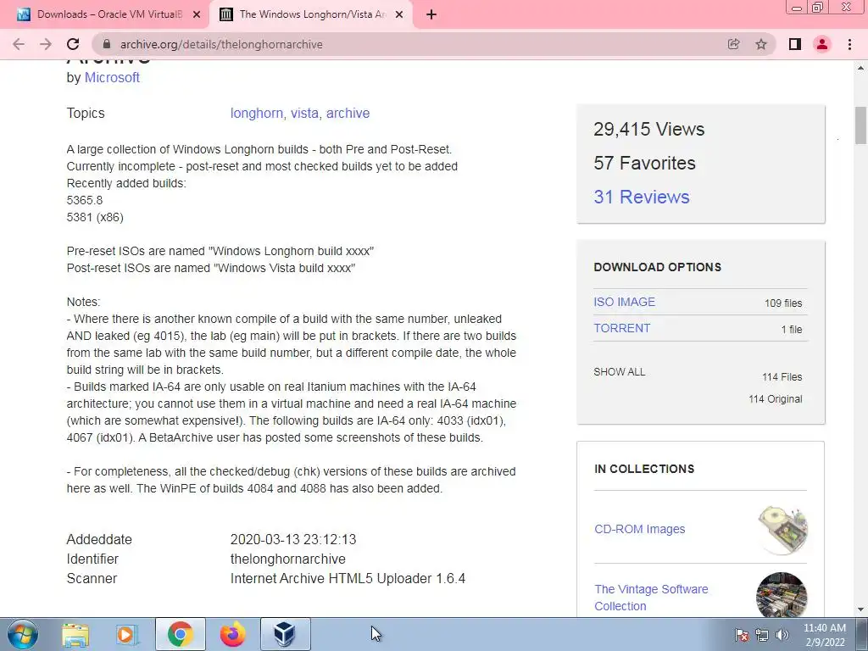The height and width of the screenshot is (651, 868).
Task: Click the Show desktop strip beside the clock
Action: click(862, 634)
